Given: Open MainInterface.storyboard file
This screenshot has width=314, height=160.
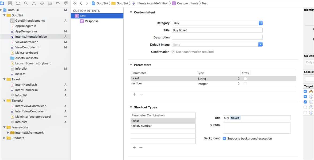Looking at the screenshot, I should pos(33,117).
